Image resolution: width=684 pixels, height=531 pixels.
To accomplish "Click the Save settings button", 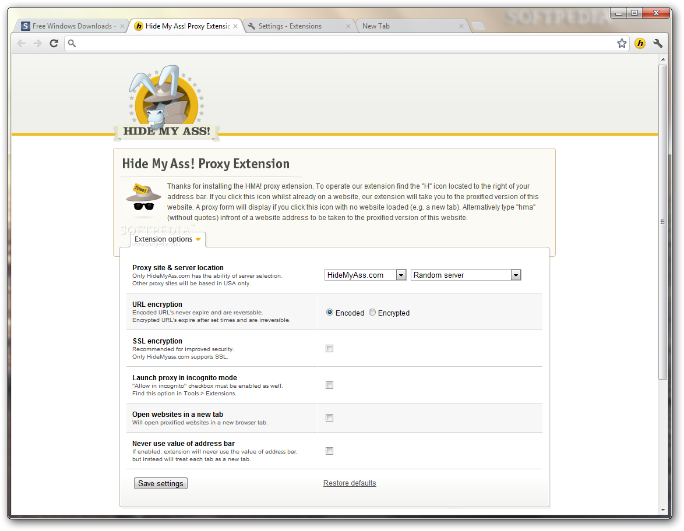I will click(x=161, y=483).
